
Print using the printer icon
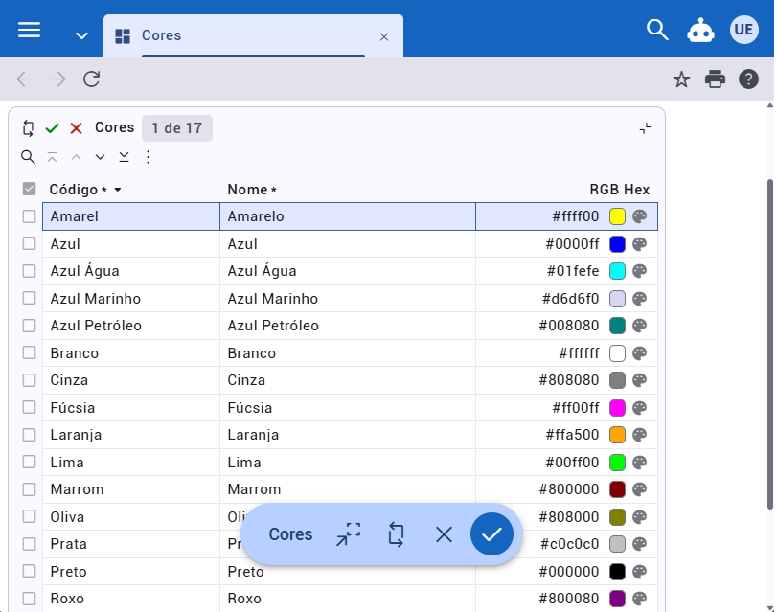coord(715,79)
